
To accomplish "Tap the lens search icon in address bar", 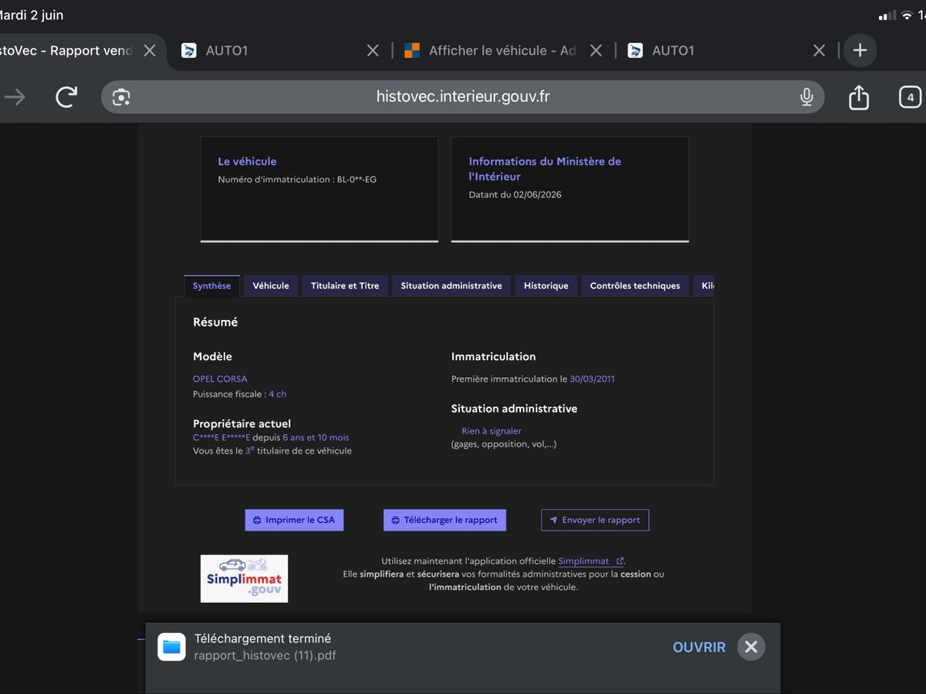I will [121, 97].
